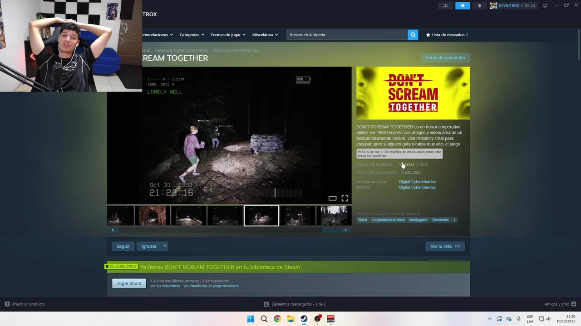Click the plus button to add tags
581x326 pixels.
(x=454, y=220)
